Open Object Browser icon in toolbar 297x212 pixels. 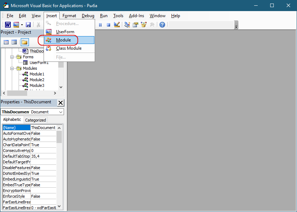(x=144, y=25)
